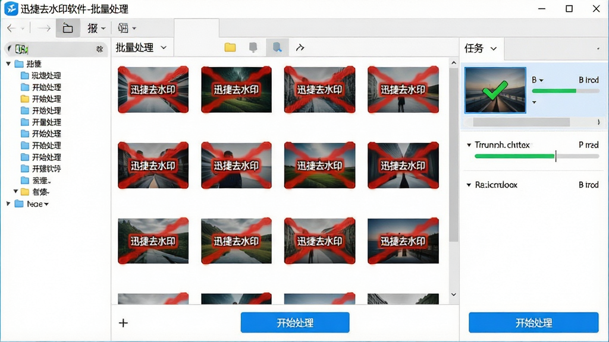Select the yellow 开始处理 folder in the tree

click(x=41, y=99)
